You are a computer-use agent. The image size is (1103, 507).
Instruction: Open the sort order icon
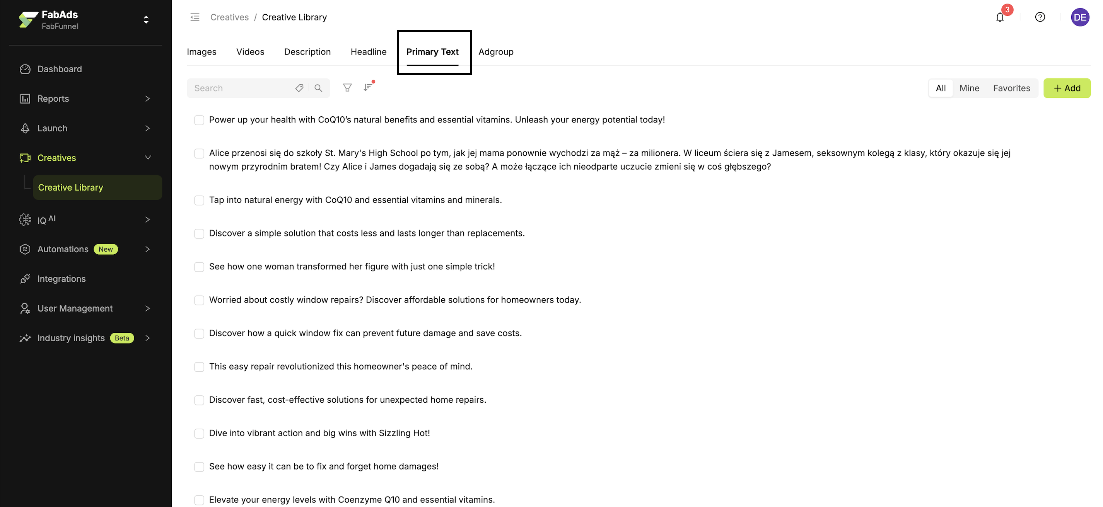click(x=368, y=88)
